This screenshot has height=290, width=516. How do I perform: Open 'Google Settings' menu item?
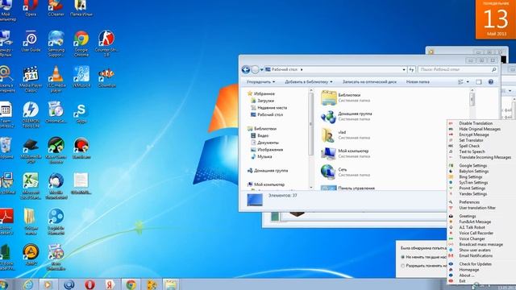pos(473,166)
